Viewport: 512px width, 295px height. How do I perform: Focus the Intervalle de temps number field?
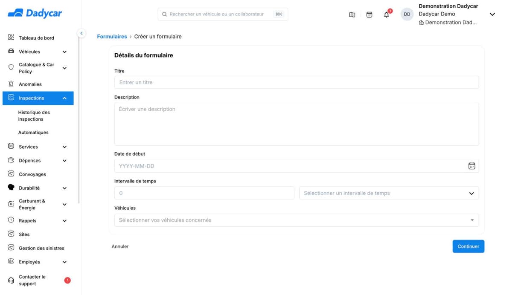[204, 193]
